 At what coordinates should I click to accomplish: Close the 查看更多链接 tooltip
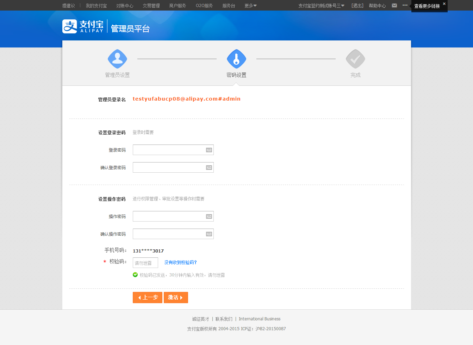[x=444, y=4]
